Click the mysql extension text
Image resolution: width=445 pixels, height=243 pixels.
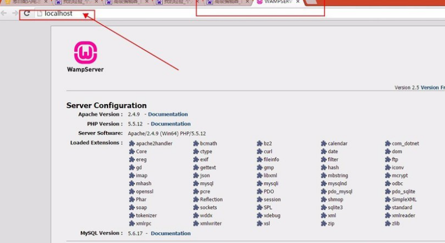pyautogui.click(x=207, y=183)
